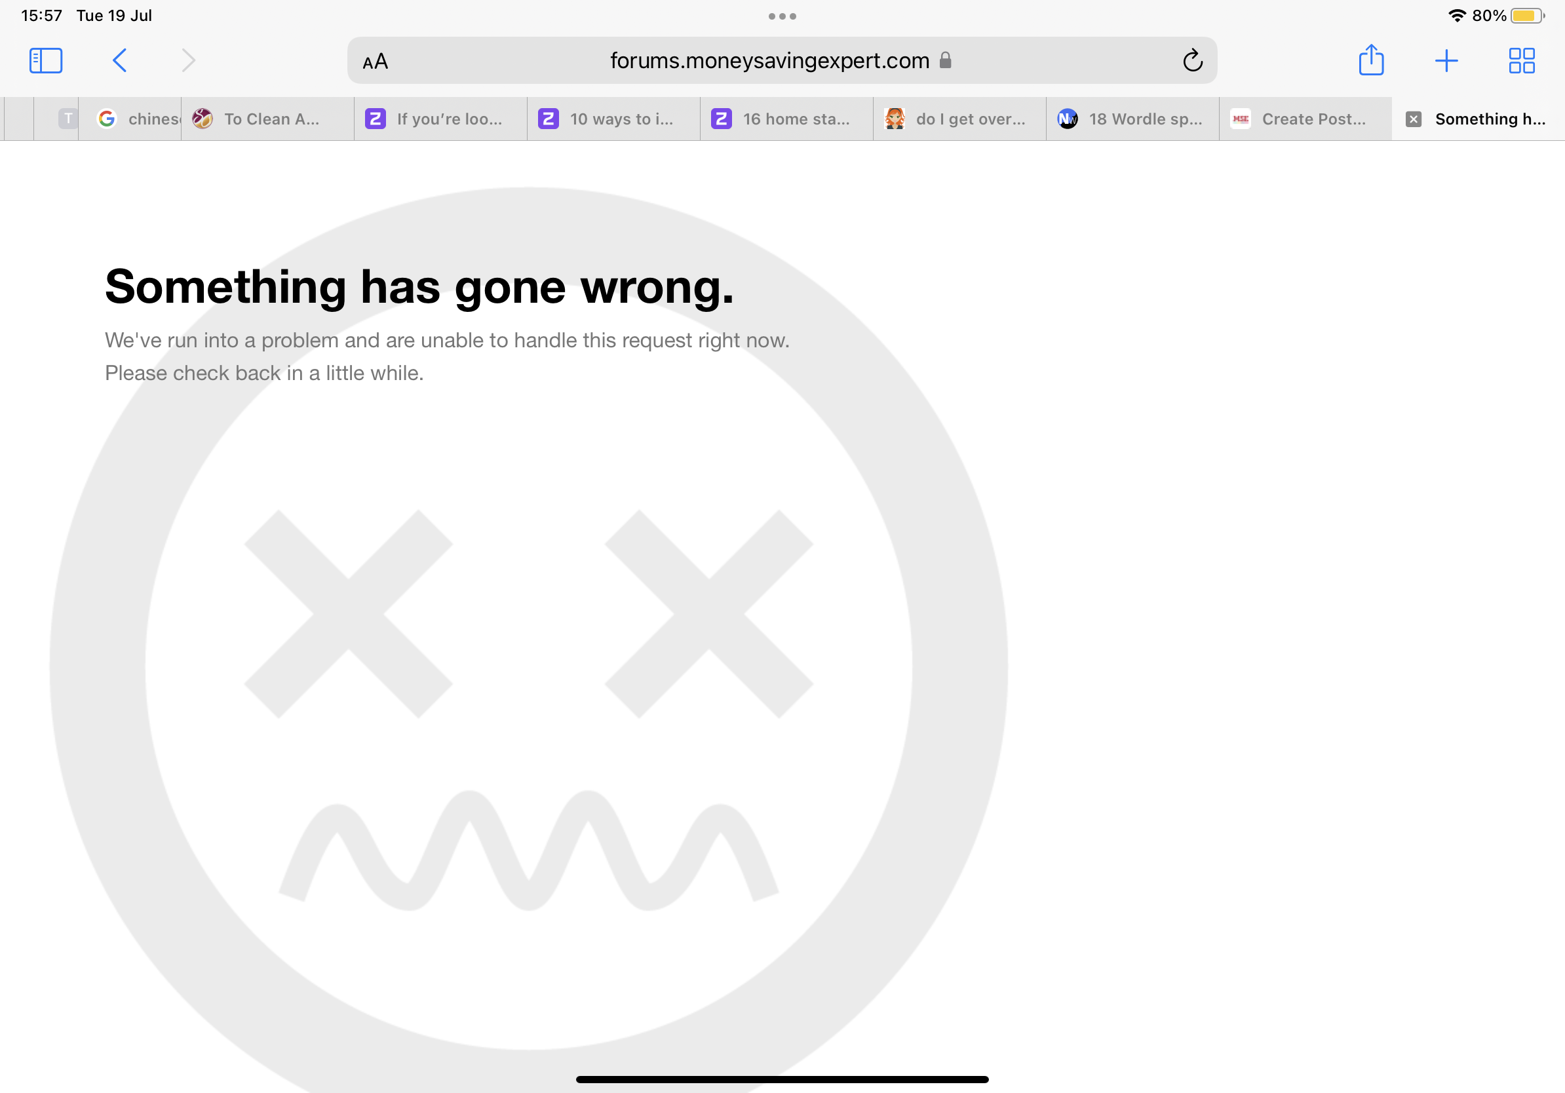This screenshot has height=1093, width=1565.
Task: Open the share sheet icon
Action: [1371, 60]
